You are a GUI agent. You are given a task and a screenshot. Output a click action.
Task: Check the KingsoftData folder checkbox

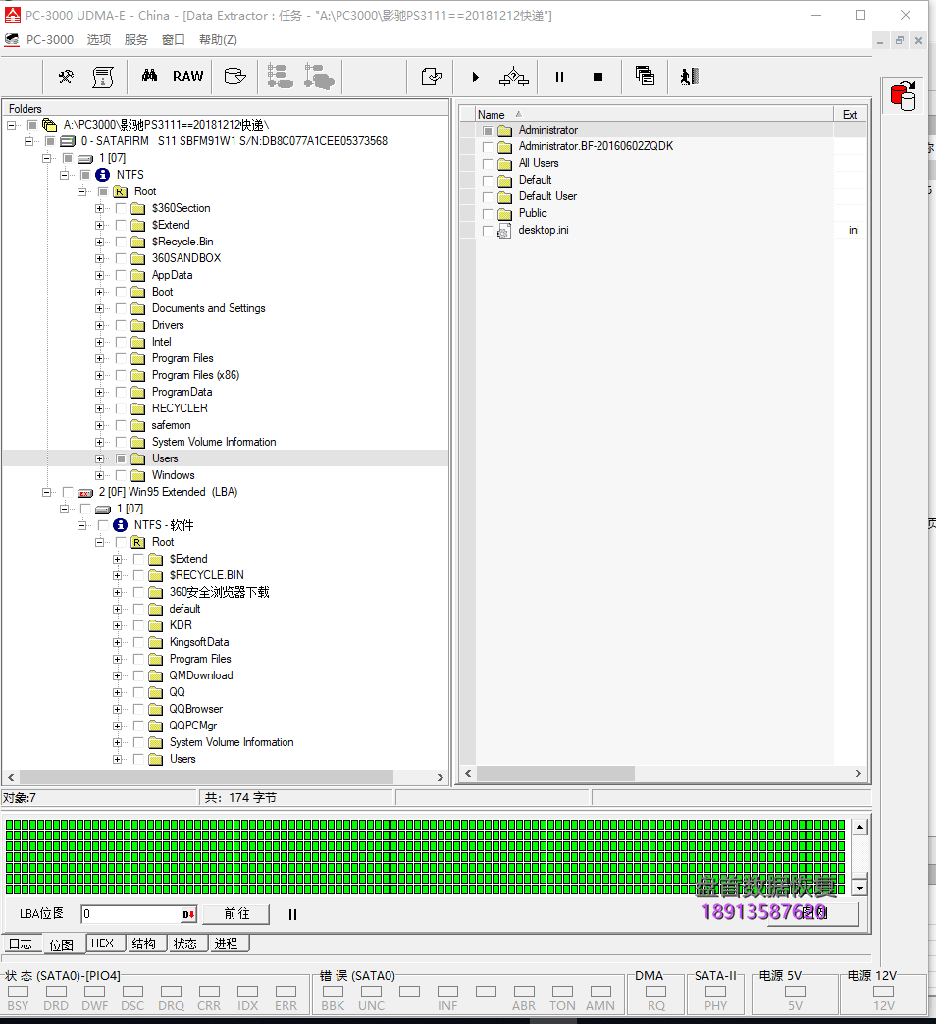[x=138, y=642]
